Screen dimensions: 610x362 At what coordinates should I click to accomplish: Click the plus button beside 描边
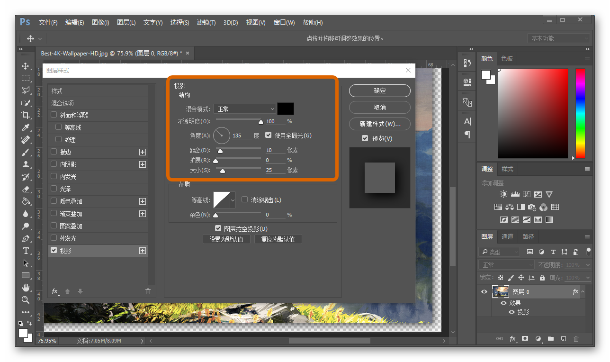(143, 152)
